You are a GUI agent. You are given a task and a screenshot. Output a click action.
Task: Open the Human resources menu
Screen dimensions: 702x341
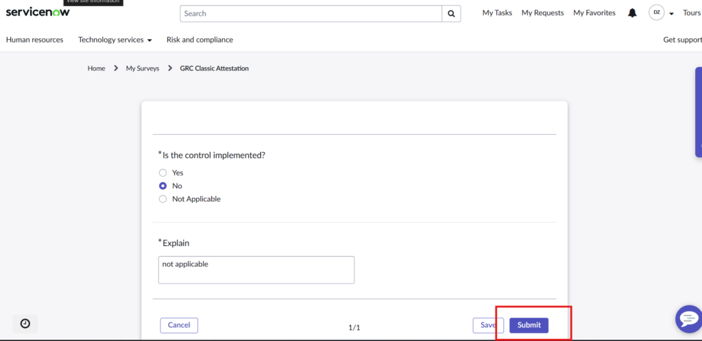click(x=34, y=40)
